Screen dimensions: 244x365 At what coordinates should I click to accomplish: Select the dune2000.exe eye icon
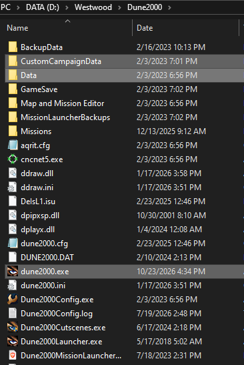coord(13,271)
